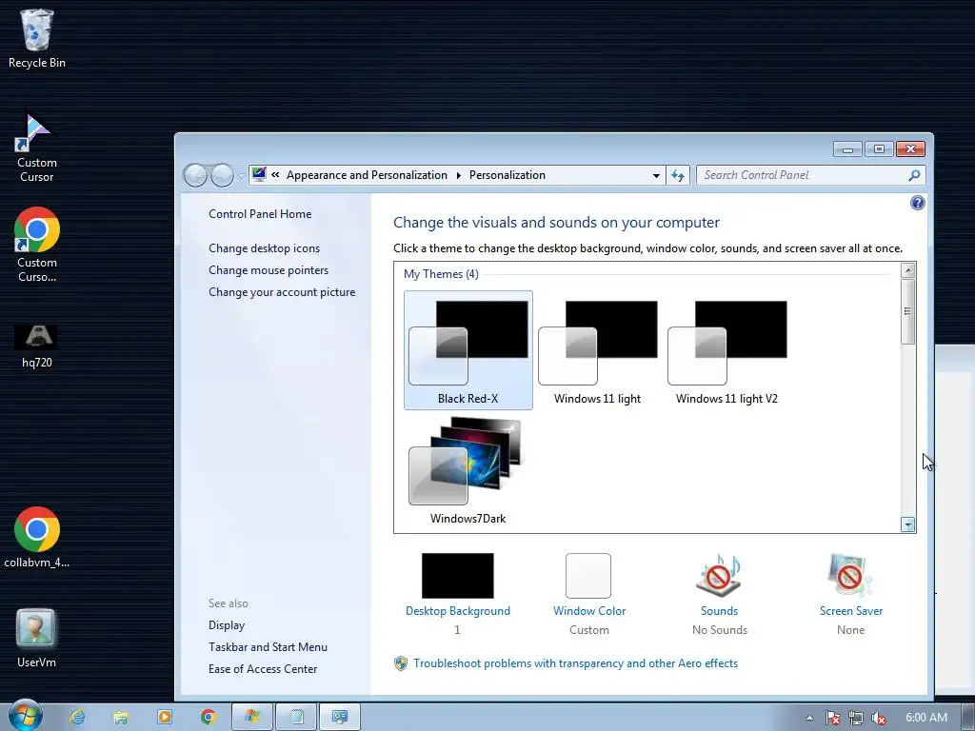Switch to the Windows flag taskbar window
This screenshot has width=975, height=731.
pyautogui.click(x=251, y=718)
